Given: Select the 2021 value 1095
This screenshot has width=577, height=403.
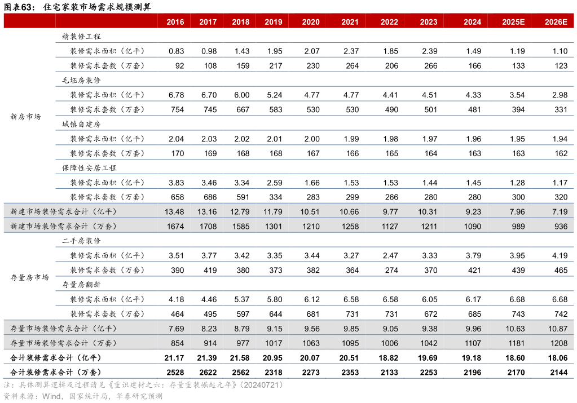Looking at the screenshot, I should (350, 343).
